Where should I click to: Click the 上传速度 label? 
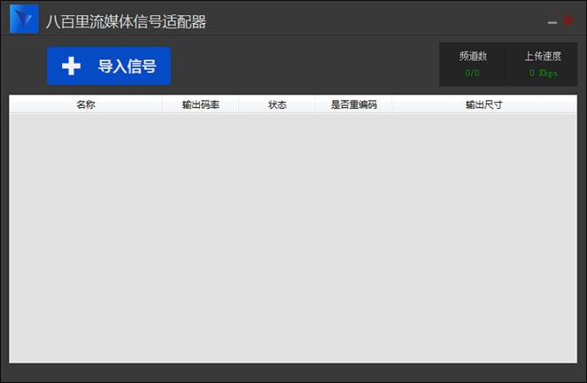click(x=543, y=56)
